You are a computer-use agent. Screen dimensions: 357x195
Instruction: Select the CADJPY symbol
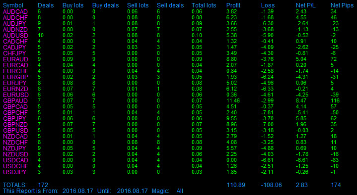point(14,47)
